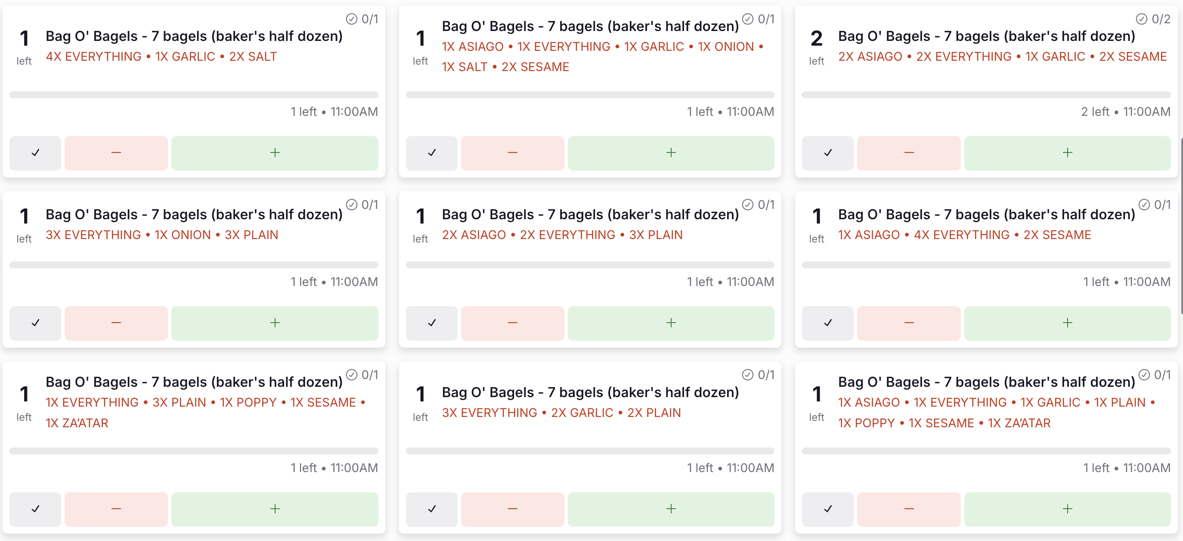Increase count on the 1X Onion • 1X Salt order

[671, 153]
